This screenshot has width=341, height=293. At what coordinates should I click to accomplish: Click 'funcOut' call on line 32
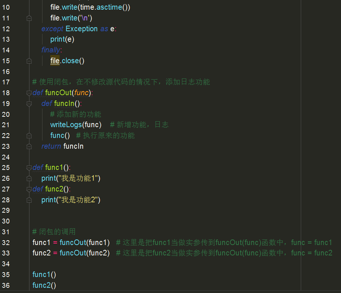point(73,243)
